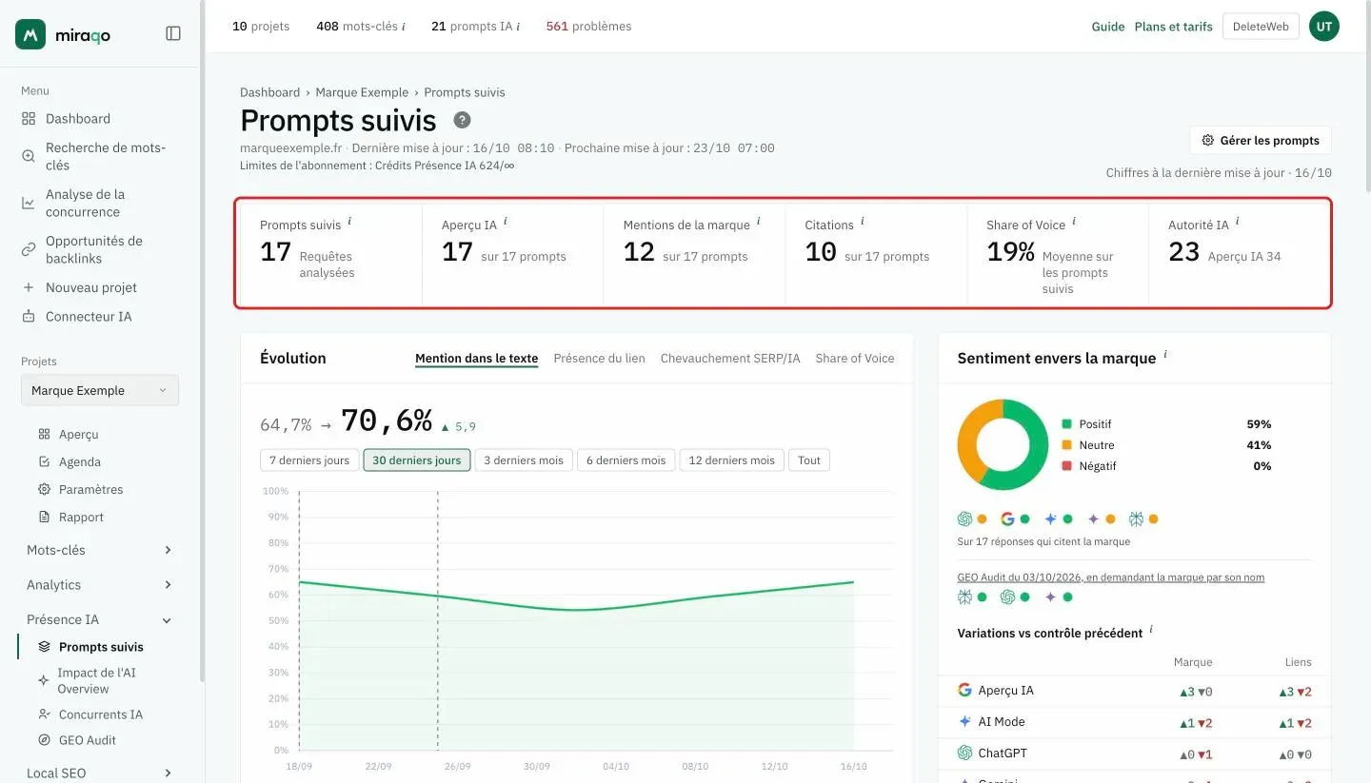The width and height of the screenshot is (1371, 783).
Task: Open the GEO Audit du 03/10/2026 link
Action: point(1111,577)
